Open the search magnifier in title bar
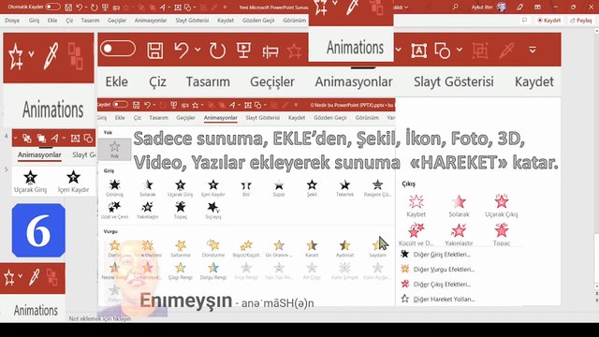The width and height of the screenshot is (599, 337). pyautogui.click(x=455, y=7)
